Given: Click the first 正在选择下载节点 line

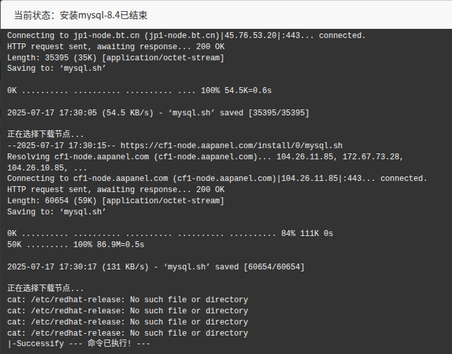Looking at the screenshot, I should tap(45, 134).
